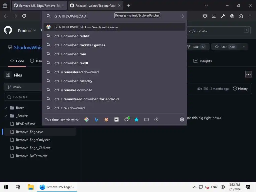The image size is (256, 192).
Task: Choose suggestion 'gta 3 re3 download'
Action: pos(114,108)
